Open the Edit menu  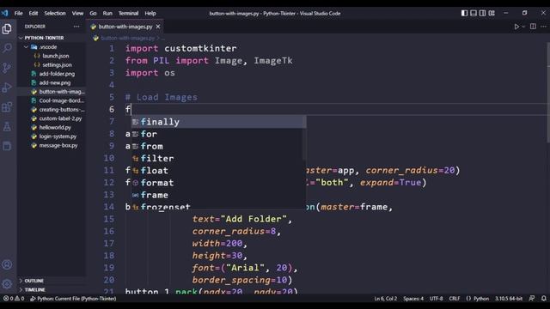34,14
